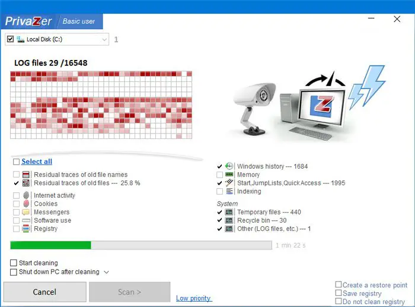
Task: Toggle the Local Disk (C:) drive checkbox
Action: click(10, 39)
